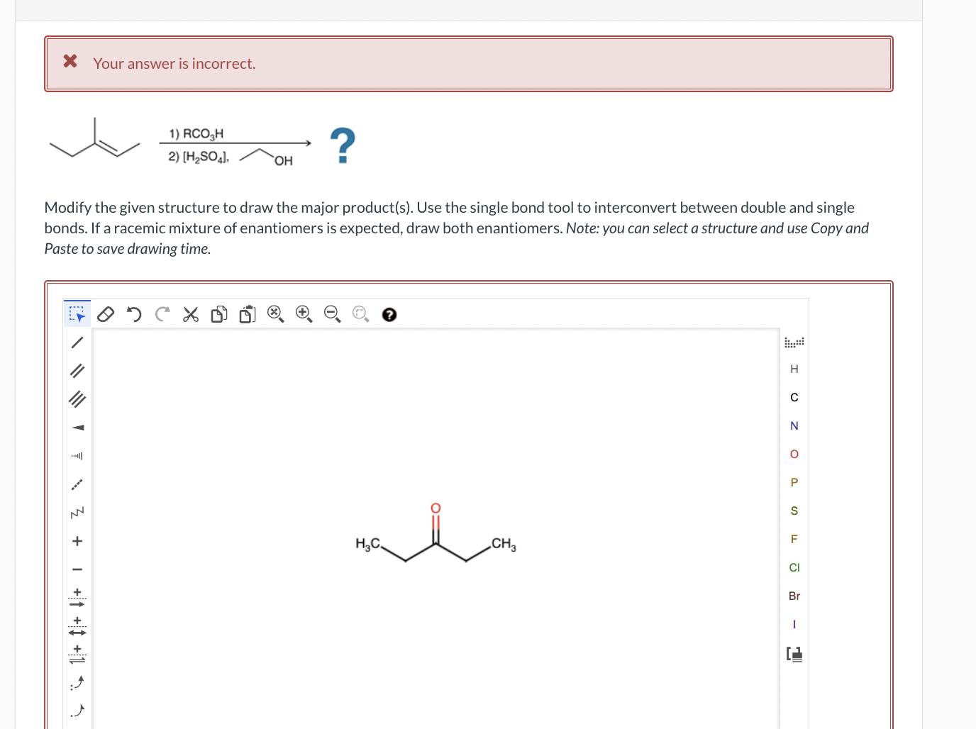Select the double bond tool
The image size is (976, 729).
(77, 370)
